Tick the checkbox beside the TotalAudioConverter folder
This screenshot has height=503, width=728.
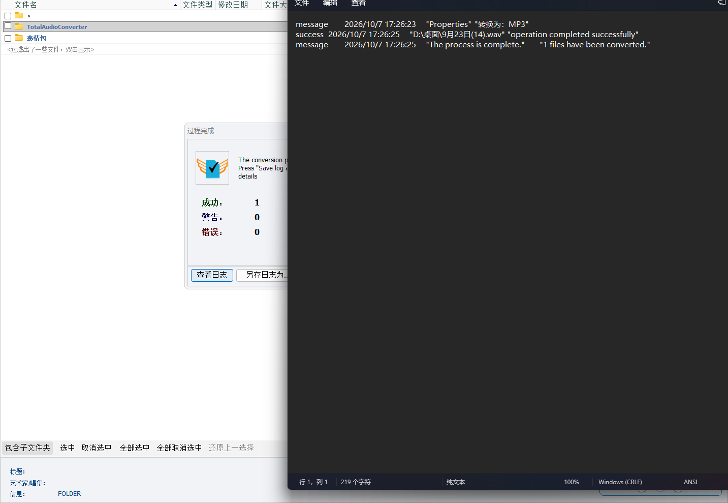(8, 26)
